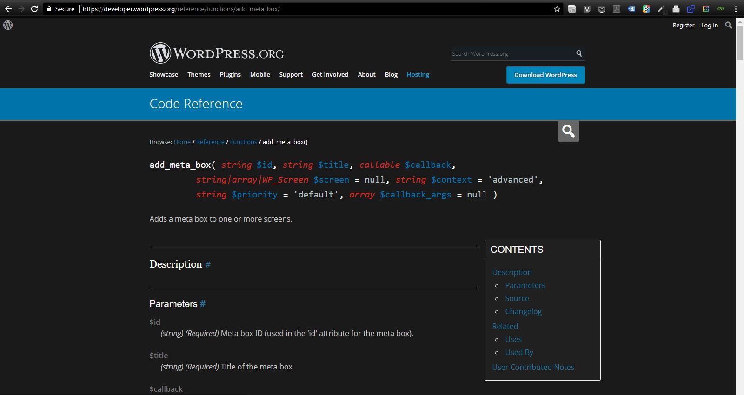Click the 'add_meta_box()' breadcrumb text
Screen dimensions: 744x395
click(285, 142)
